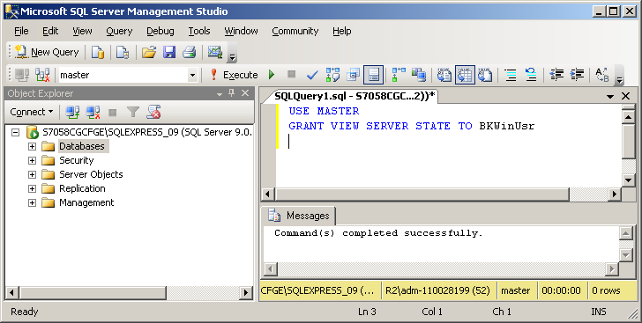Decrease the indent
Screen dimensions: 642x323
[556, 75]
